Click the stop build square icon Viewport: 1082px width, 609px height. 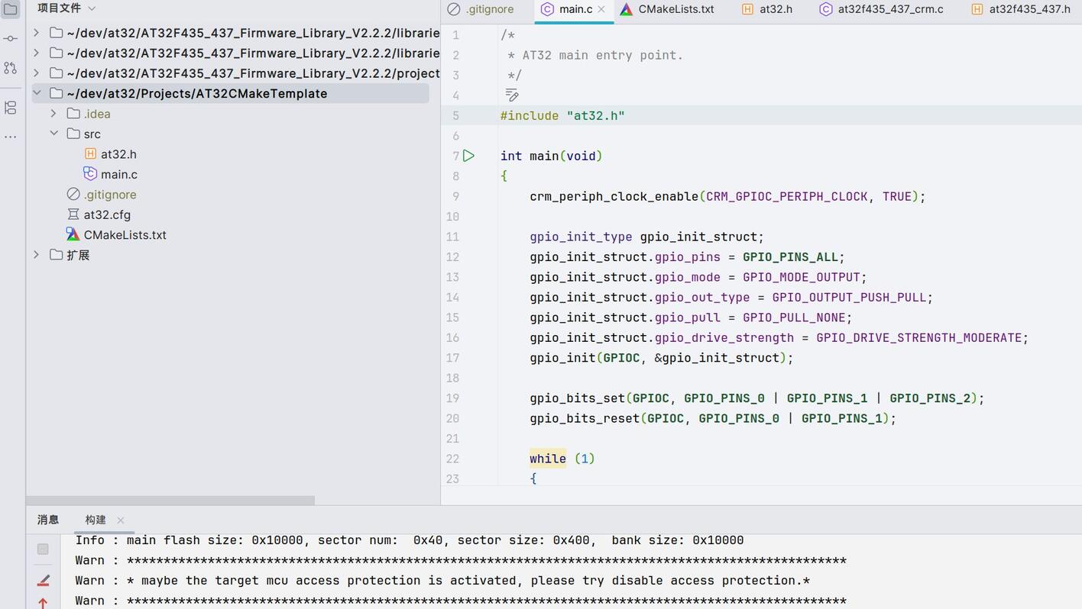coord(43,549)
